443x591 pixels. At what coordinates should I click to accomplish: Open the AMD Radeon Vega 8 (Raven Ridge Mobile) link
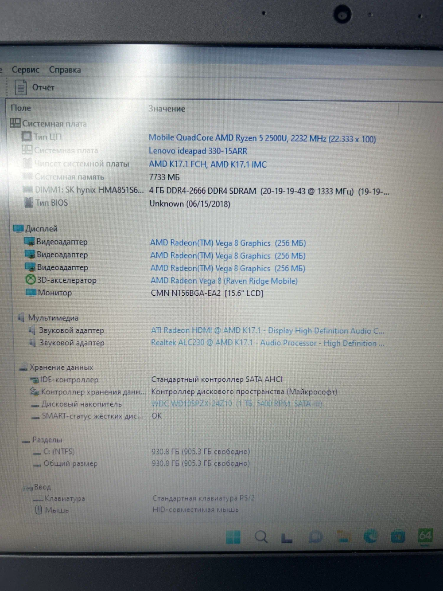(224, 281)
